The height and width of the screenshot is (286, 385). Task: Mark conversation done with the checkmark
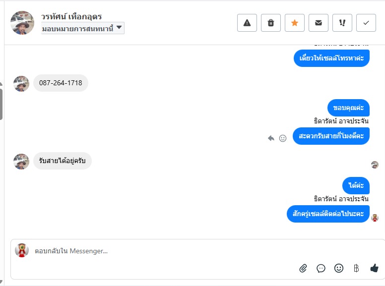(x=366, y=23)
